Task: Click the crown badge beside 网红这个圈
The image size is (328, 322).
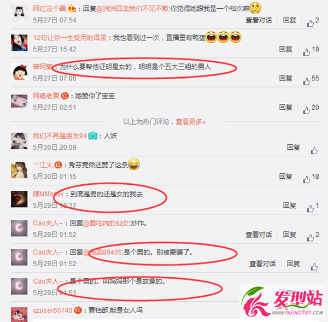Action: 72,9
